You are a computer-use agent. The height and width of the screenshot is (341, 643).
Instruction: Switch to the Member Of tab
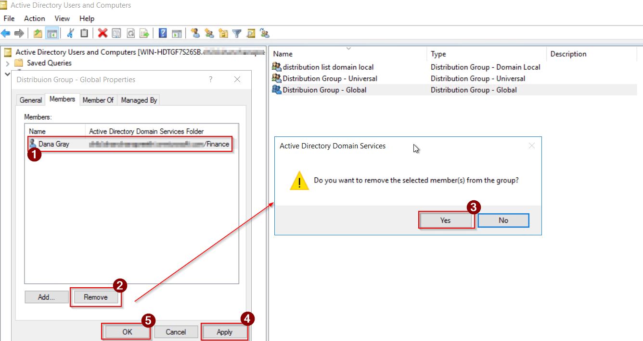[98, 100]
